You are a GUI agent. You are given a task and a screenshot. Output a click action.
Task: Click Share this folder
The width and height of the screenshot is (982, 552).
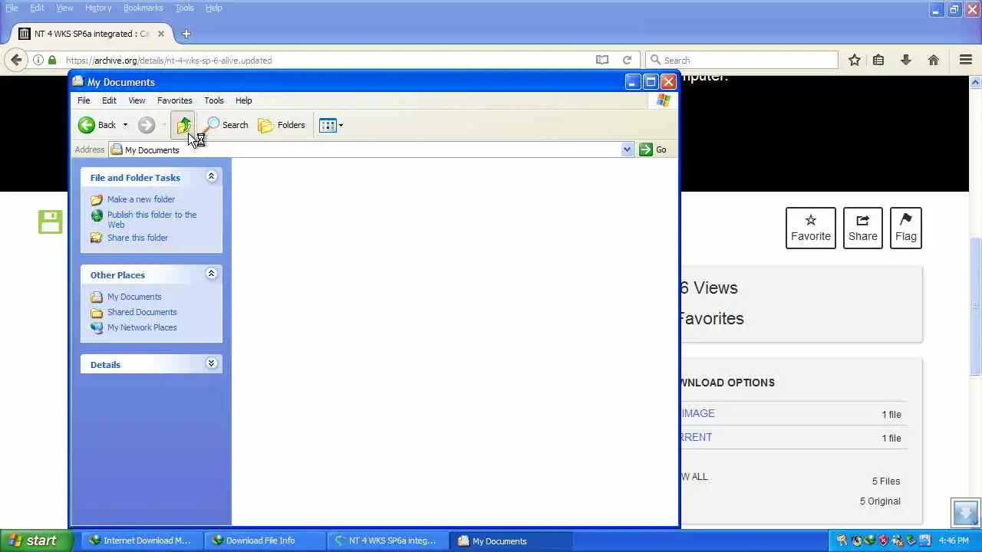coord(137,238)
